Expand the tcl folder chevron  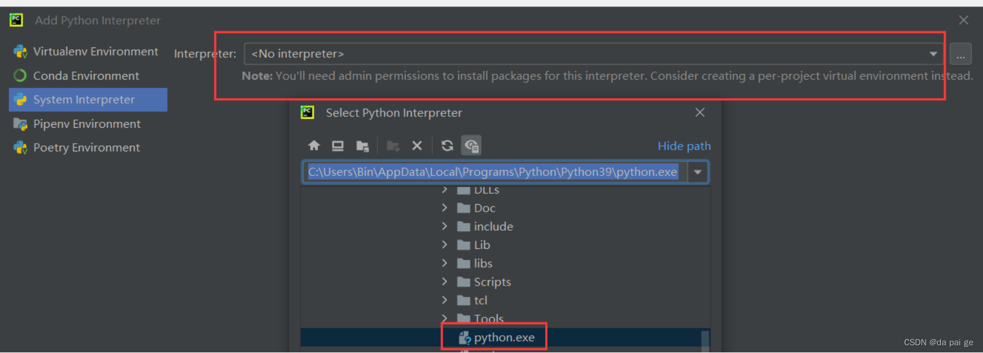444,300
